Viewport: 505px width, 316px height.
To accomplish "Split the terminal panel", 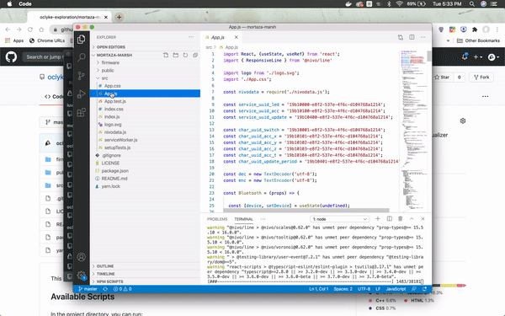I will coord(389,218).
